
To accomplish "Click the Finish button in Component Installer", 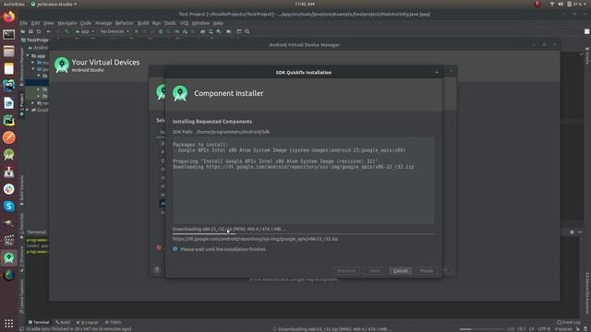I will 427,270.
